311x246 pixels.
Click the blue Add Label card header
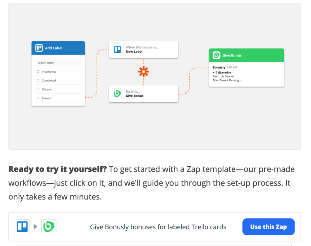pyautogui.click(x=58, y=48)
